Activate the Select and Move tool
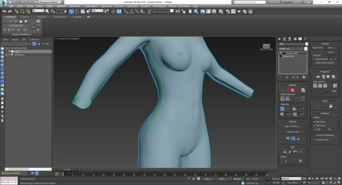This screenshot has width=342, height=185. click(71, 11)
